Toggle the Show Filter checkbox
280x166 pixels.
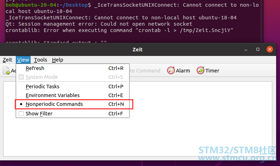coord(21,114)
